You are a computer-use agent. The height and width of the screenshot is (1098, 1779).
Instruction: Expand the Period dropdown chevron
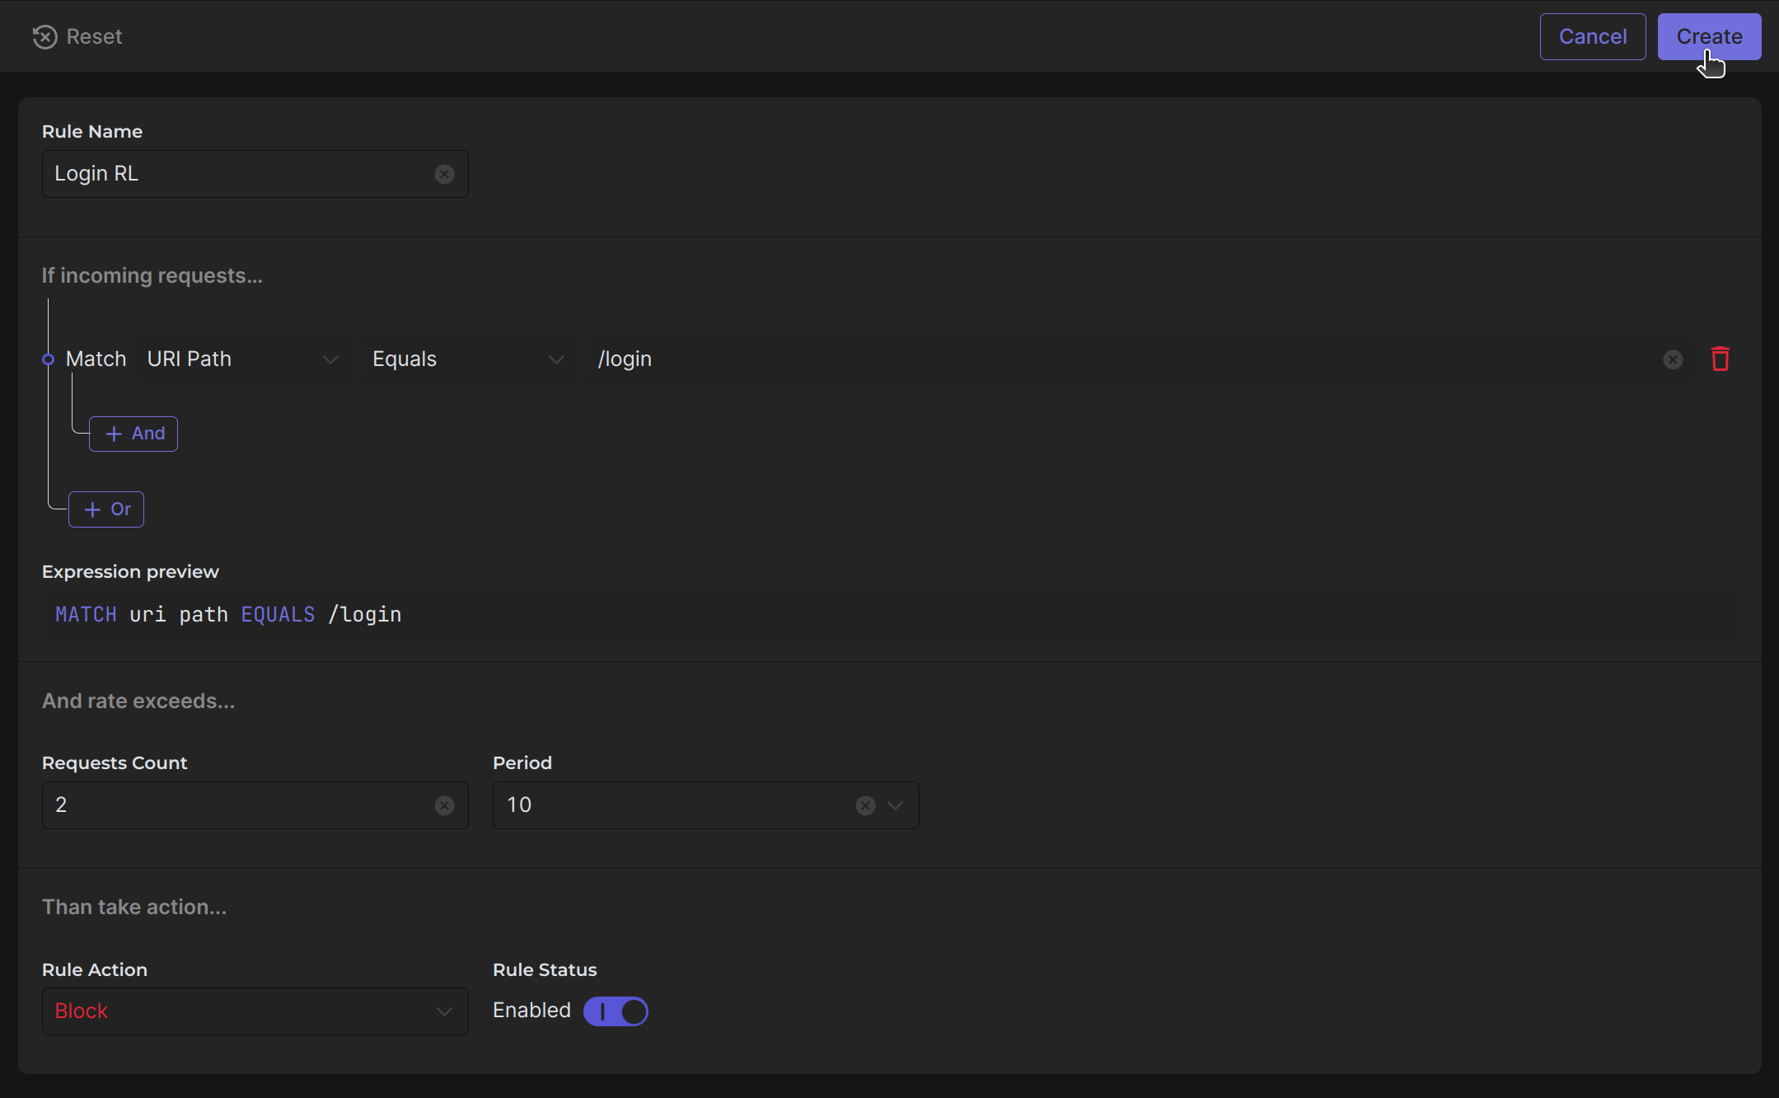tap(896, 805)
